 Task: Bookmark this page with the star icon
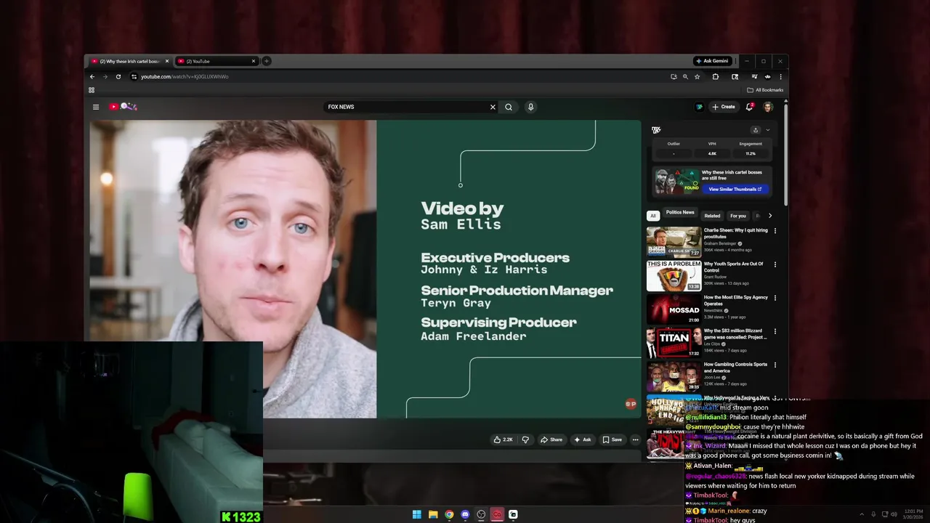point(697,76)
